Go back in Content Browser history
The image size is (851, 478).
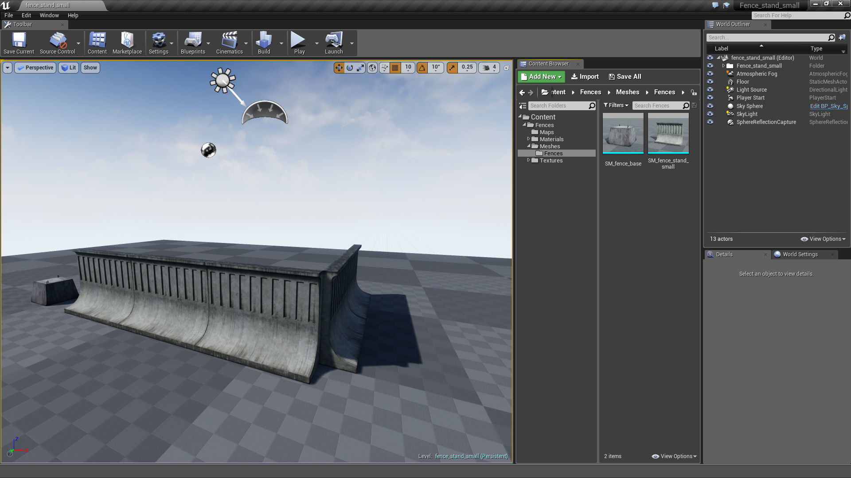[x=522, y=93]
